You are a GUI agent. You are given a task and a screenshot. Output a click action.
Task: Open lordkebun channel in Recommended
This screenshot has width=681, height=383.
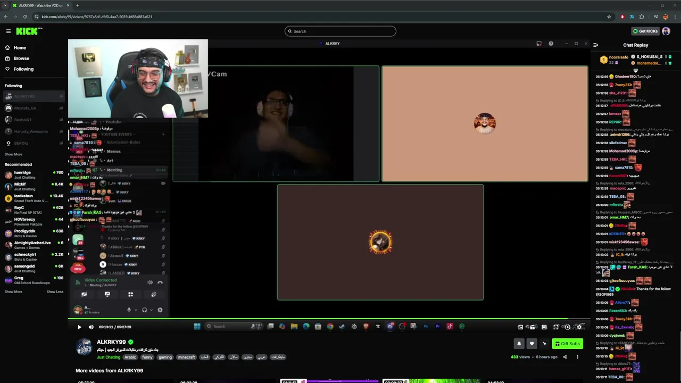click(x=34, y=198)
